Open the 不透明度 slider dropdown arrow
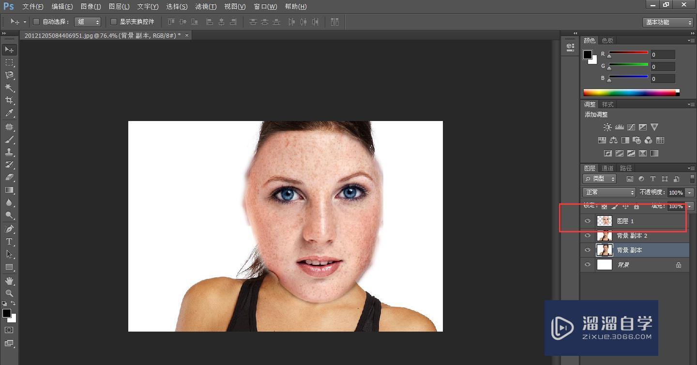The height and width of the screenshot is (365, 697). pyautogui.click(x=690, y=193)
